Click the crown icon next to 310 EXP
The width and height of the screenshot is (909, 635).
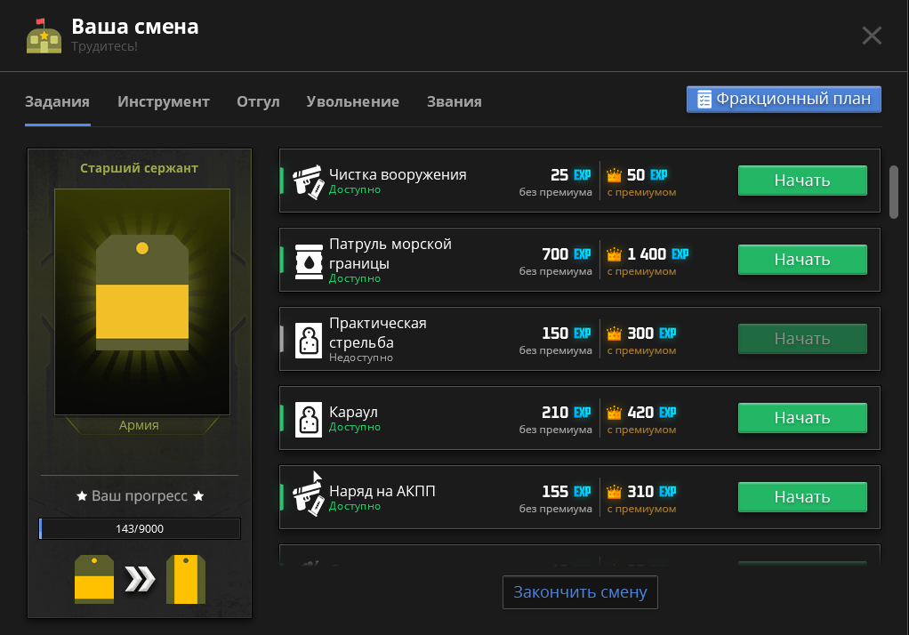pyautogui.click(x=614, y=491)
